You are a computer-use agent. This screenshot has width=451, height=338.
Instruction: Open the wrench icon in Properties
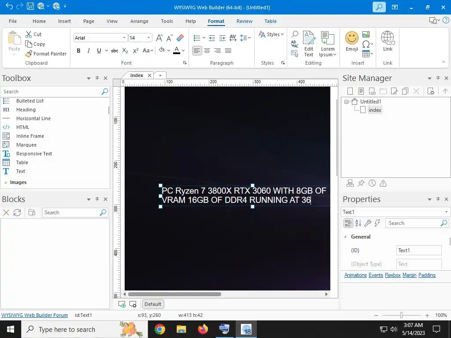tap(368, 223)
